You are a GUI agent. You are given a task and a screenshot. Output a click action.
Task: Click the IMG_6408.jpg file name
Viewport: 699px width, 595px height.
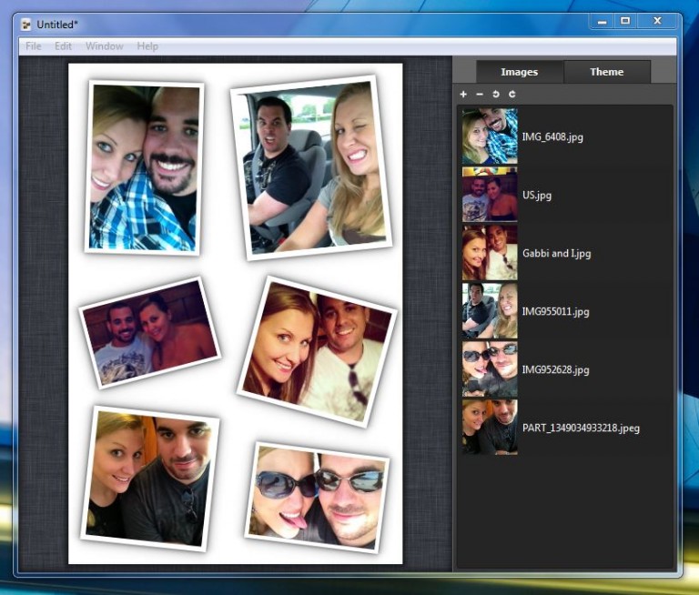(x=552, y=136)
